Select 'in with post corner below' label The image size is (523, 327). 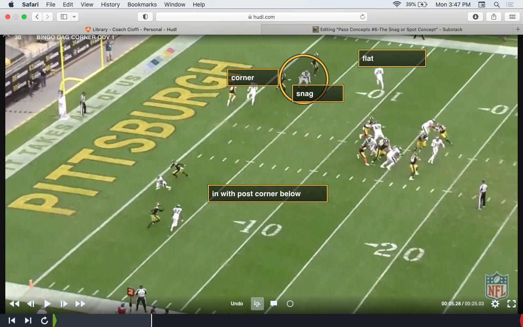268,194
